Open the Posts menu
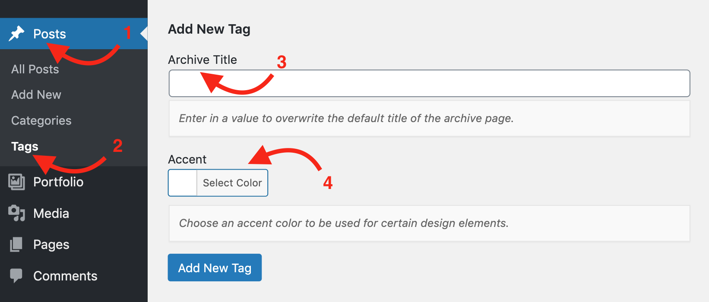Screen dimensions: 709x302 (49, 34)
